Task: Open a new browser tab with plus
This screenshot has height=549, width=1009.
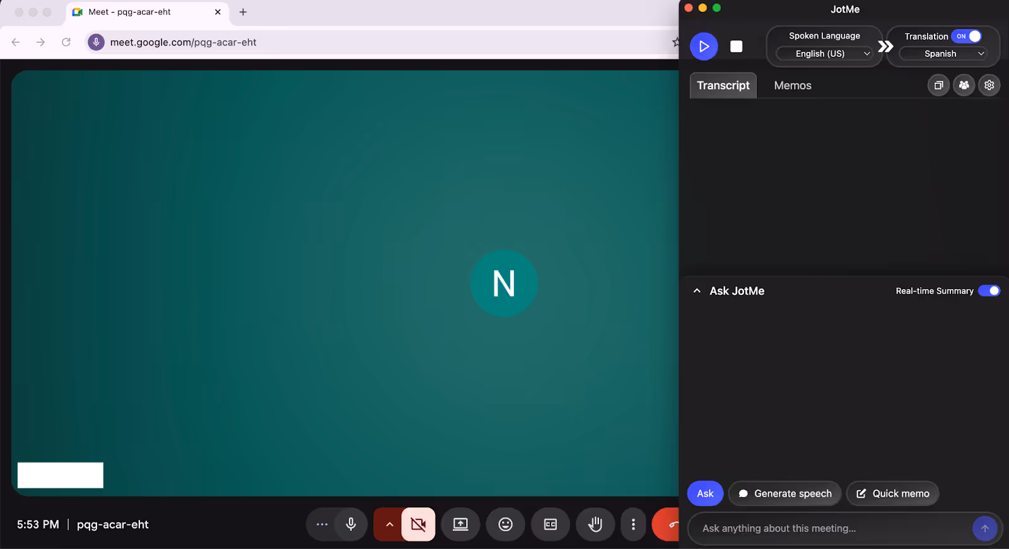Action: (x=243, y=12)
